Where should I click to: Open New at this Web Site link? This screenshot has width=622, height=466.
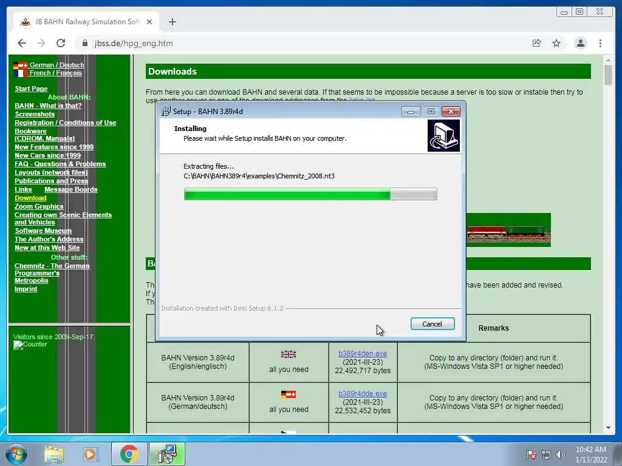pos(47,248)
